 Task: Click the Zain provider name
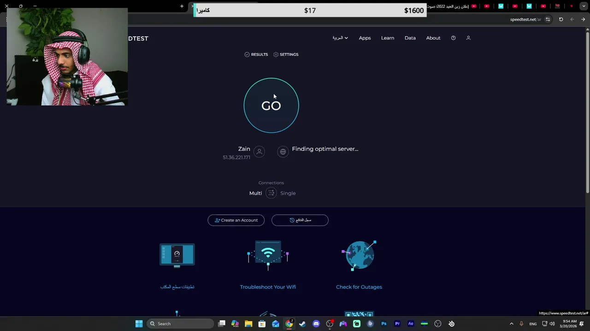(x=244, y=149)
